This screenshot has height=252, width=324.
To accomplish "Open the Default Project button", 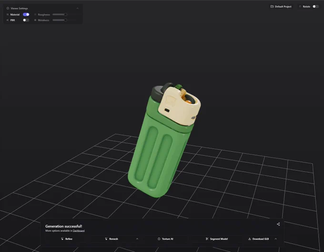I will pyautogui.click(x=281, y=7).
